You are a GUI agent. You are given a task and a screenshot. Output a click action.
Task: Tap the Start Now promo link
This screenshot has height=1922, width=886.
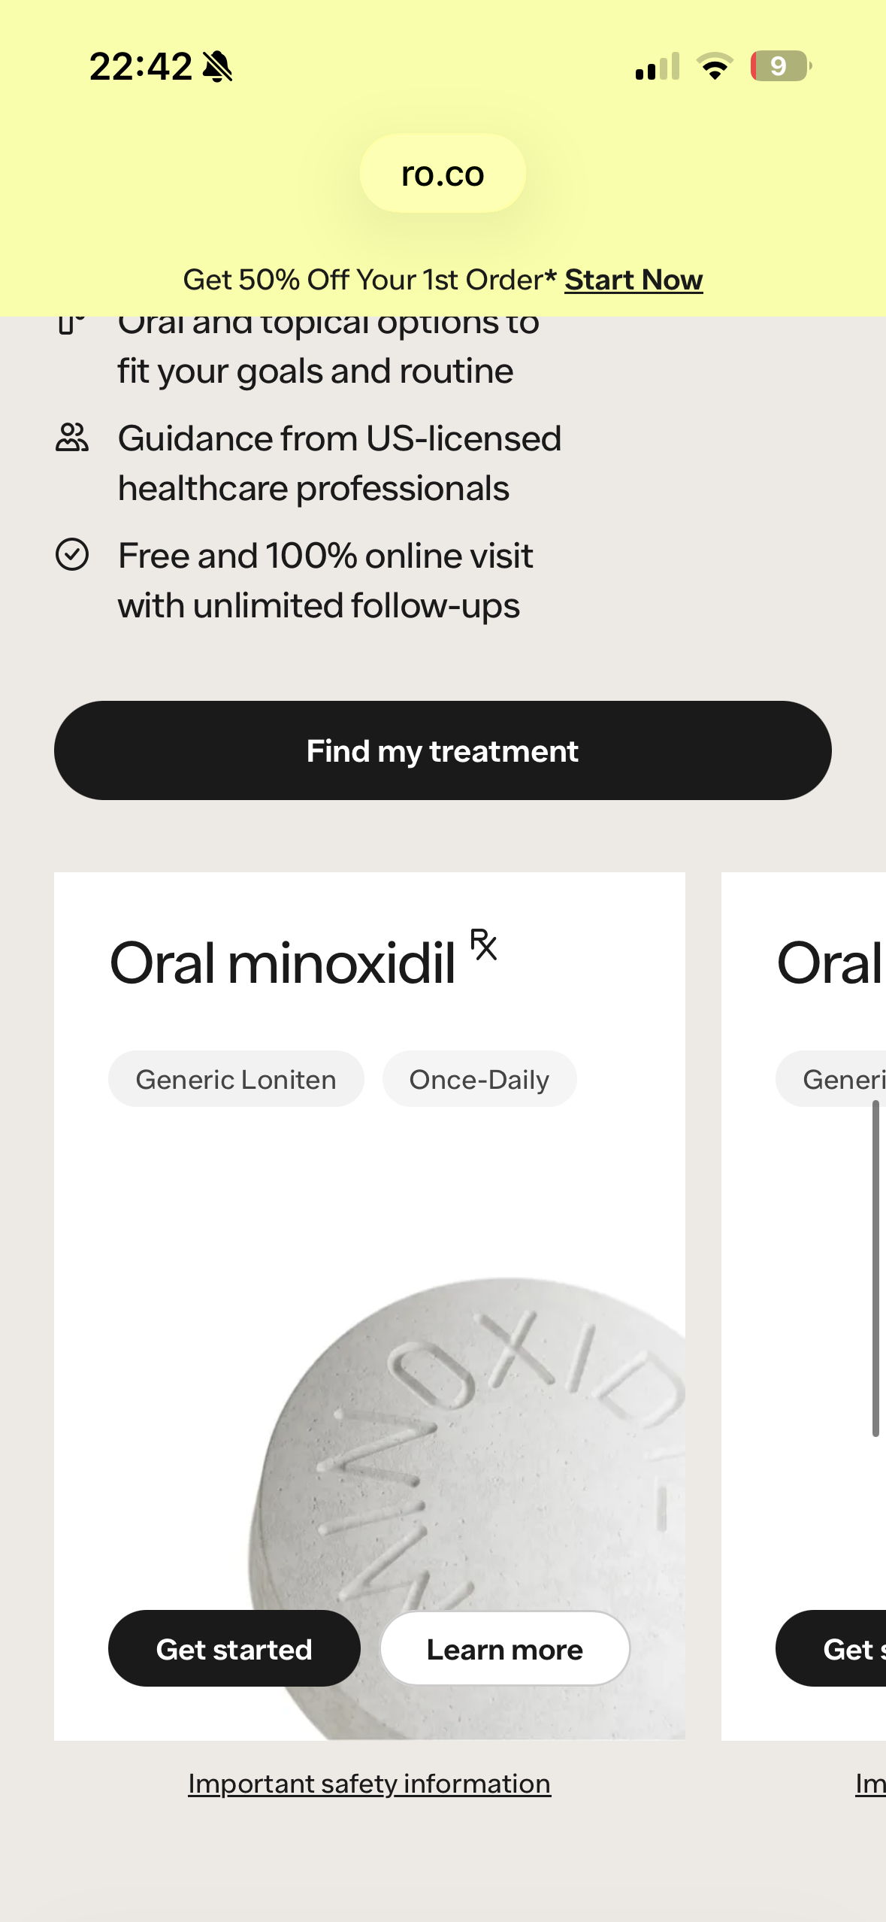634,280
